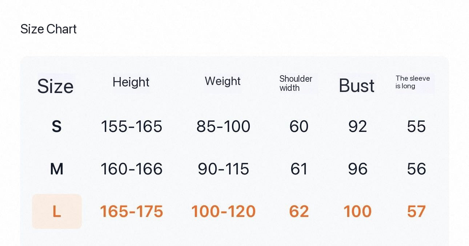Click the Bust column header
This screenshot has height=246, width=469.
click(356, 86)
